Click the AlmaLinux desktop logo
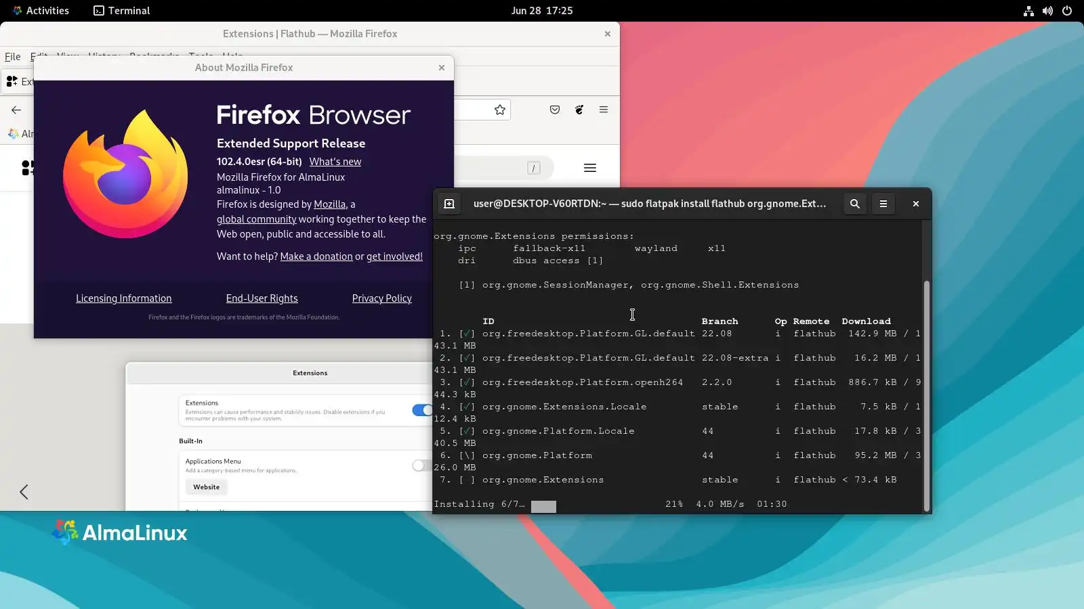 (x=120, y=533)
